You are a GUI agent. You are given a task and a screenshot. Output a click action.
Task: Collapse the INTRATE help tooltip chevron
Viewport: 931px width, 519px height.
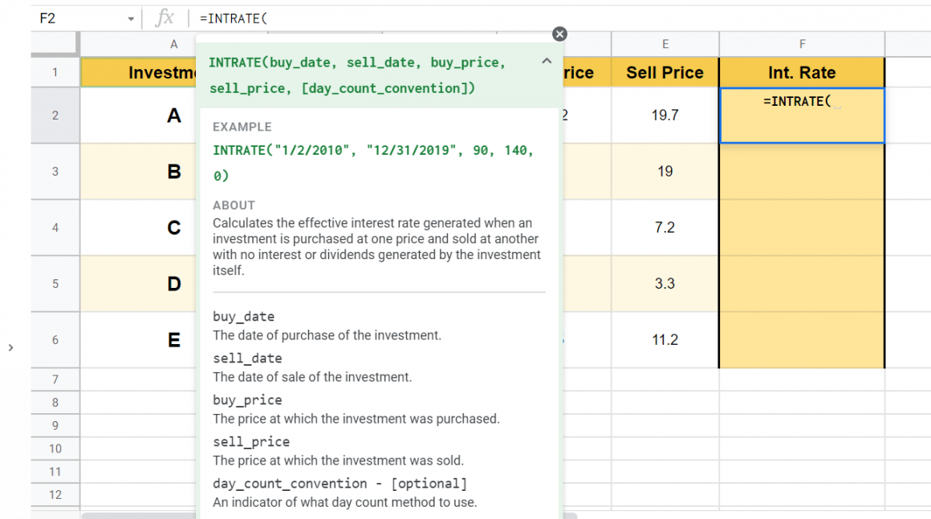[547, 61]
